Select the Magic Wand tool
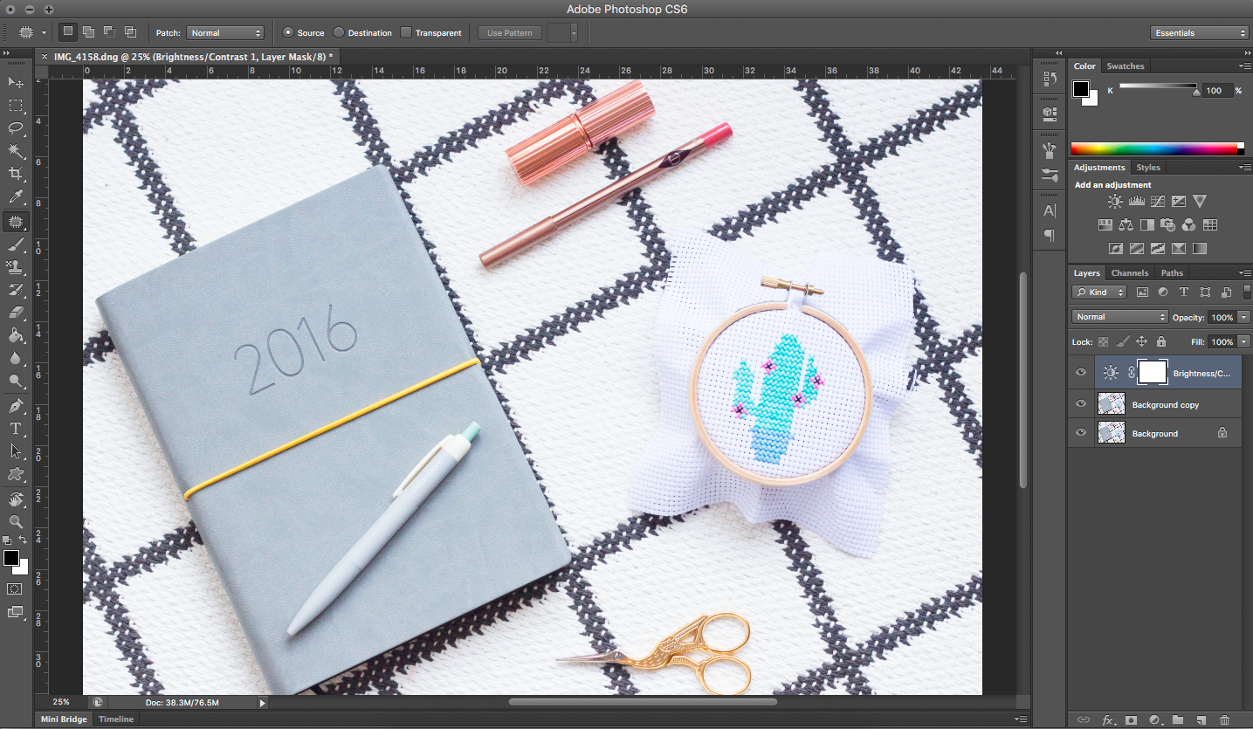This screenshot has height=729, width=1253. coord(16,152)
